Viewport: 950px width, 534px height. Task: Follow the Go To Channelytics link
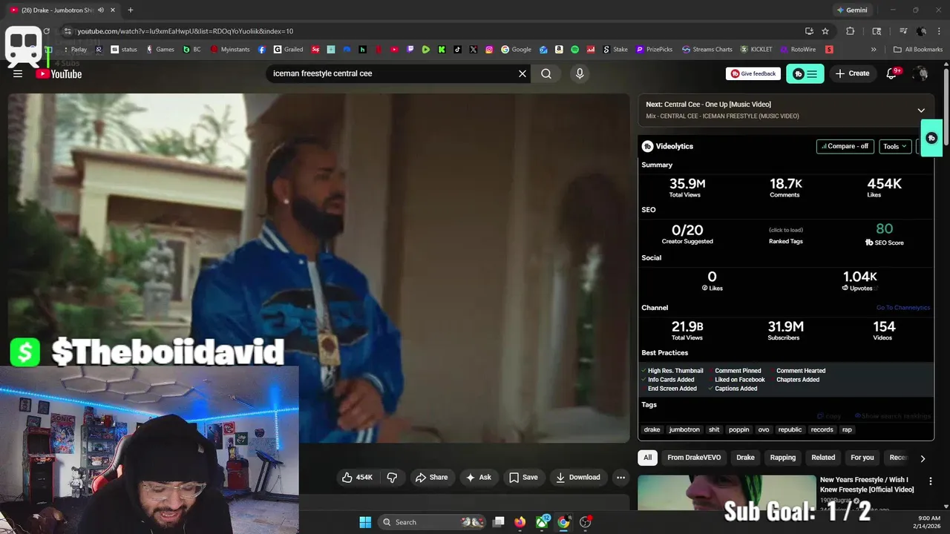903,308
